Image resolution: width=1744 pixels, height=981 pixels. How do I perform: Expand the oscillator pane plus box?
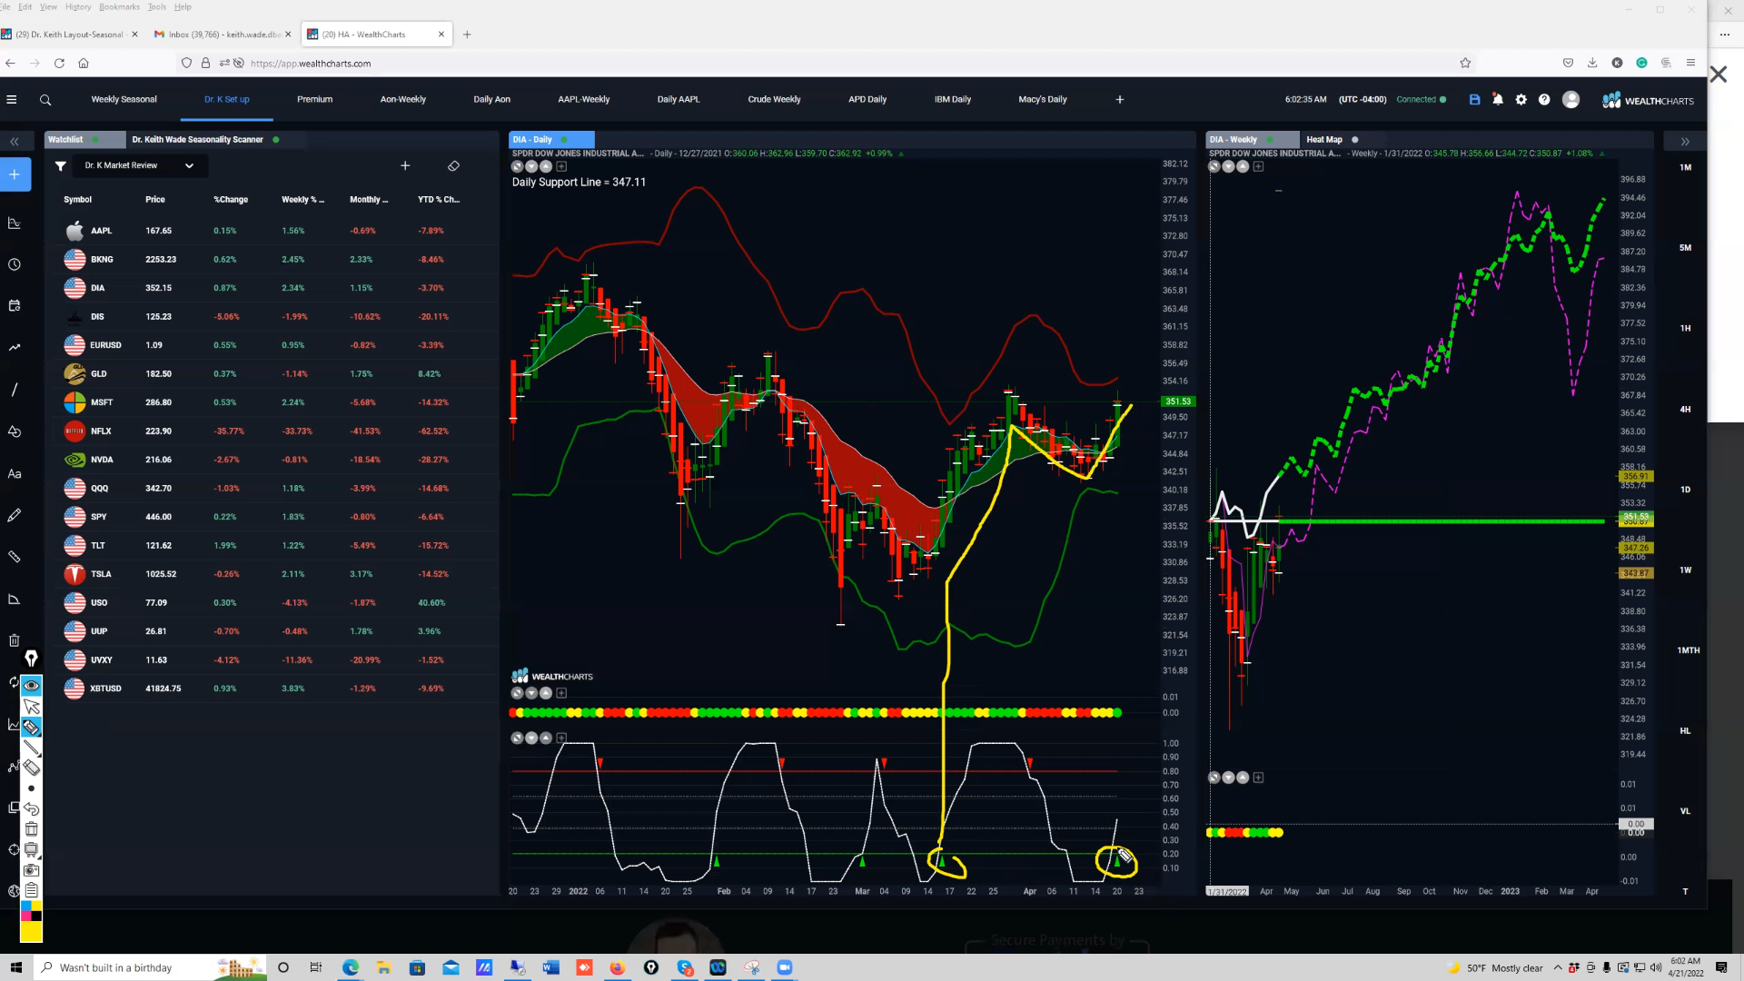(x=561, y=738)
